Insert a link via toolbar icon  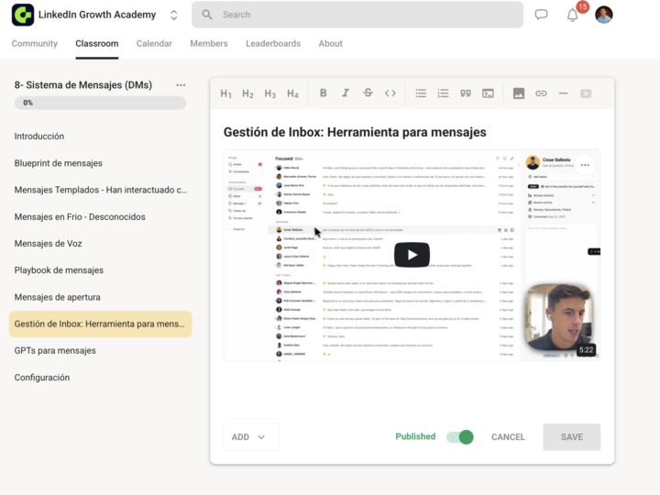(x=541, y=93)
